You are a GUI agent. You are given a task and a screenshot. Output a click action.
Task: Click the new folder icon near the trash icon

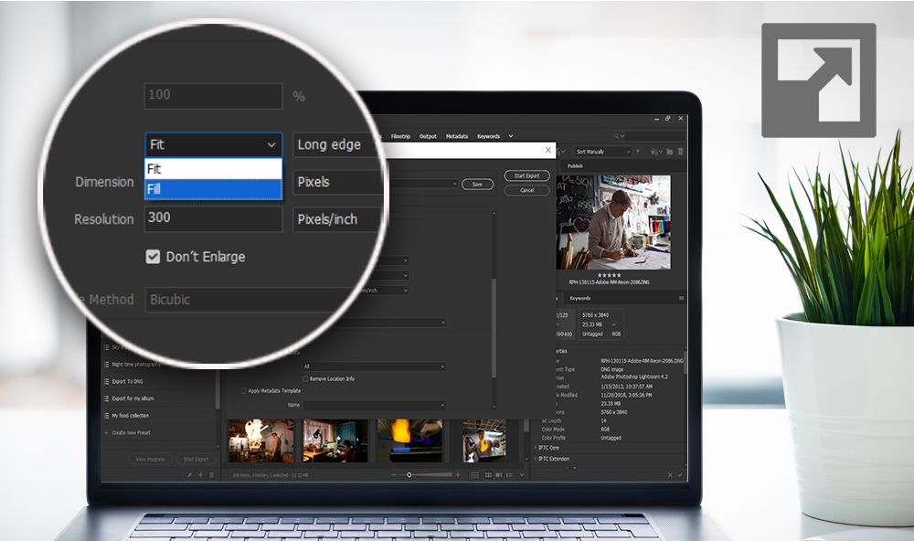click(670, 152)
